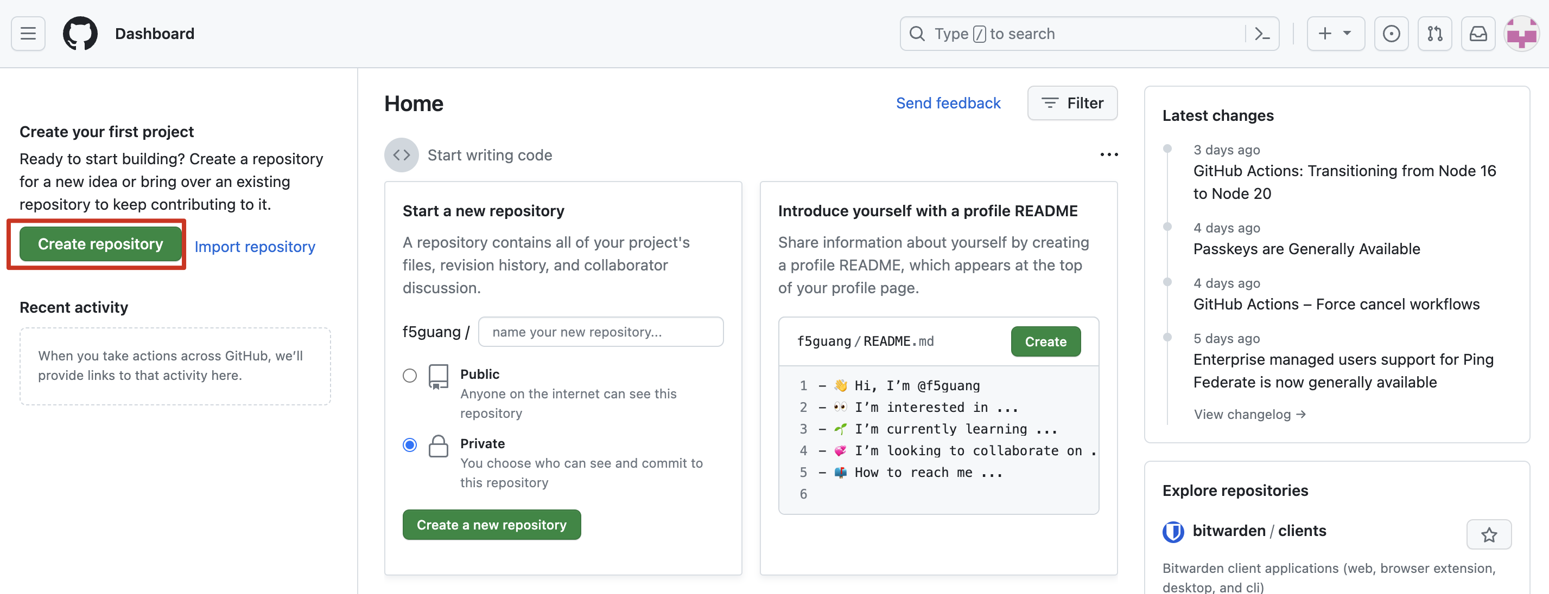
Task: Click the 'Start a new repository' heading
Action: pyautogui.click(x=483, y=211)
